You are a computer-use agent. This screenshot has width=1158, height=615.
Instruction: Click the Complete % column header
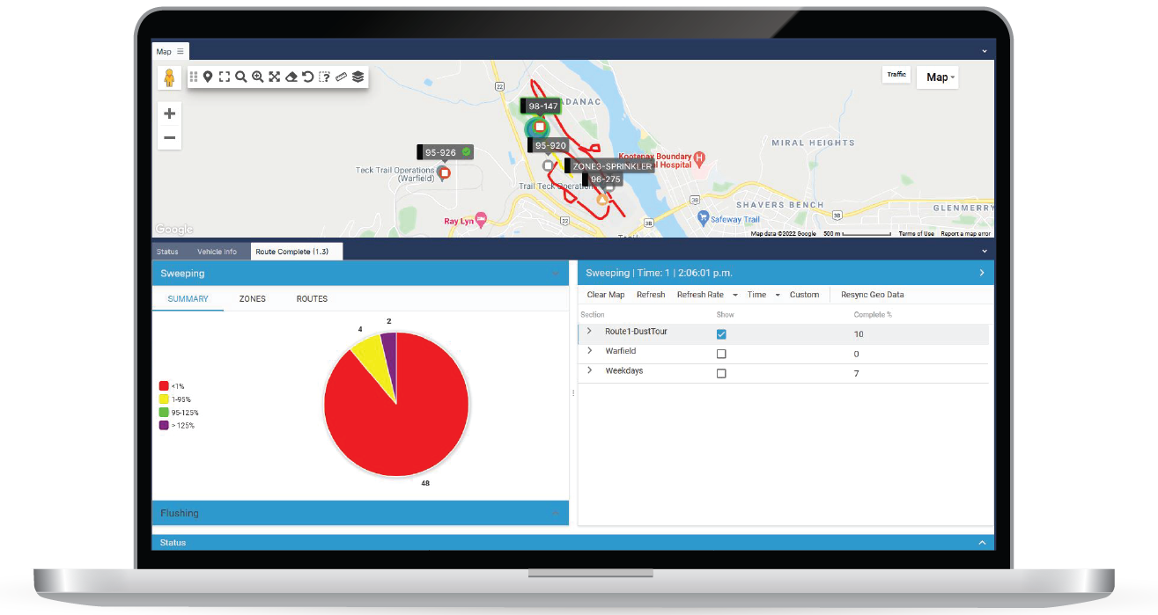[873, 314]
